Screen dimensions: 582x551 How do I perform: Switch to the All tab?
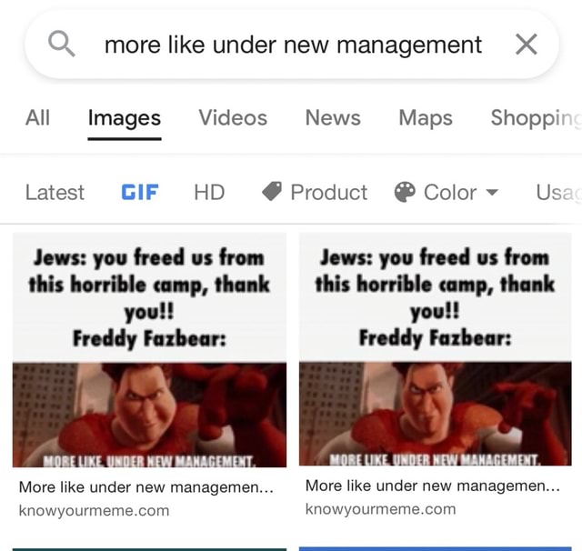[37, 117]
